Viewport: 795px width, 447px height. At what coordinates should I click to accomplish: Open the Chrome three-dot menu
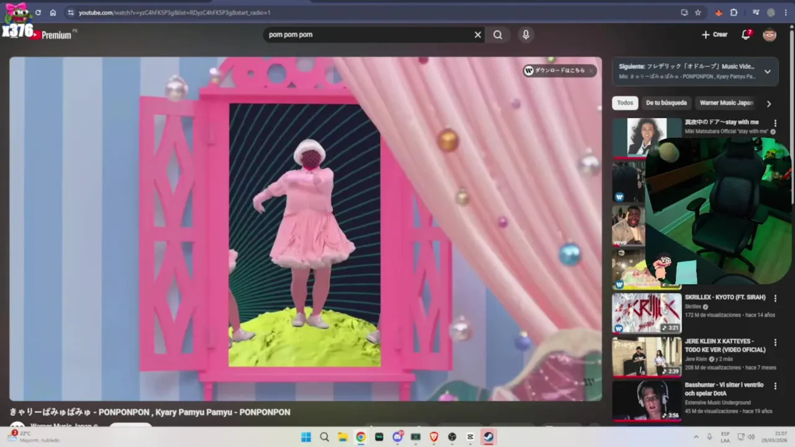786,12
